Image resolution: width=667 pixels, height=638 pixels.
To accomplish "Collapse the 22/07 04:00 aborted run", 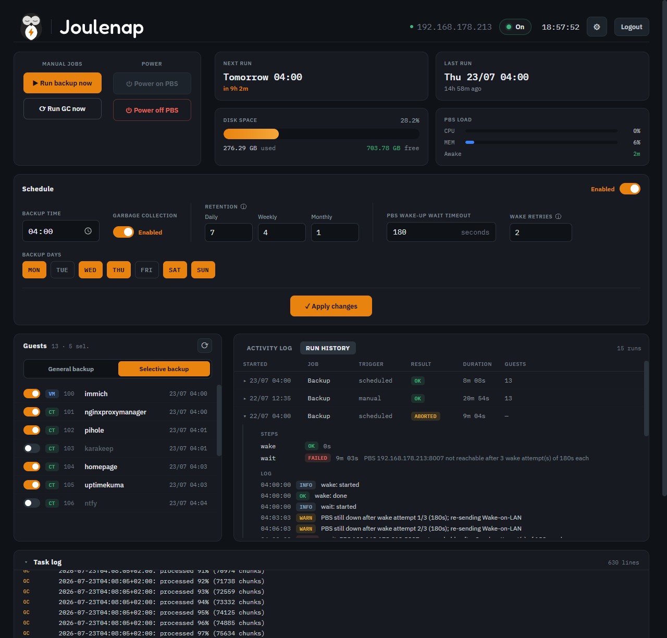I will click(245, 416).
